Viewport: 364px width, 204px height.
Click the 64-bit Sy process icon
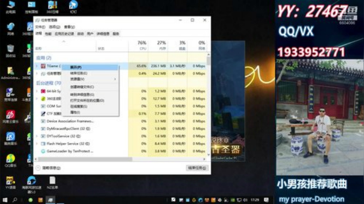(43, 91)
